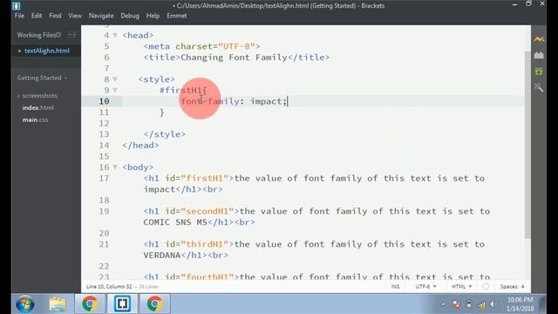Open Live Preview lightning bolt icon
The image size is (558, 314).
pyautogui.click(x=539, y=38)
